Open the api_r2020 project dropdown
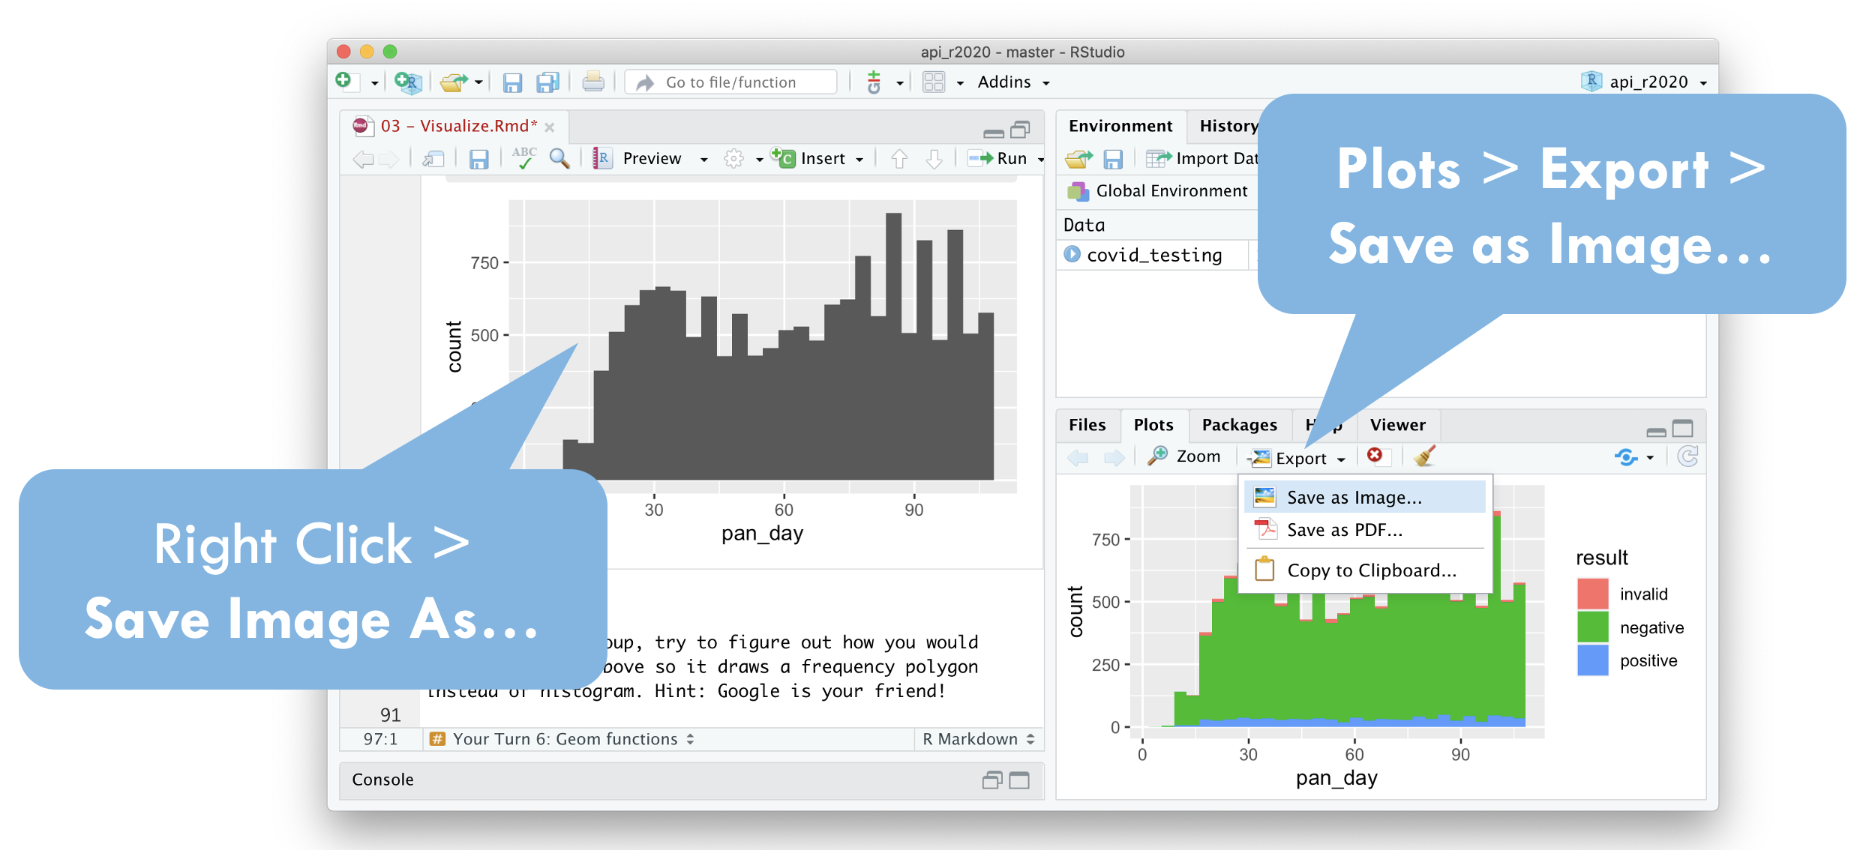The image size is (1872, 850). (1648, 82)
